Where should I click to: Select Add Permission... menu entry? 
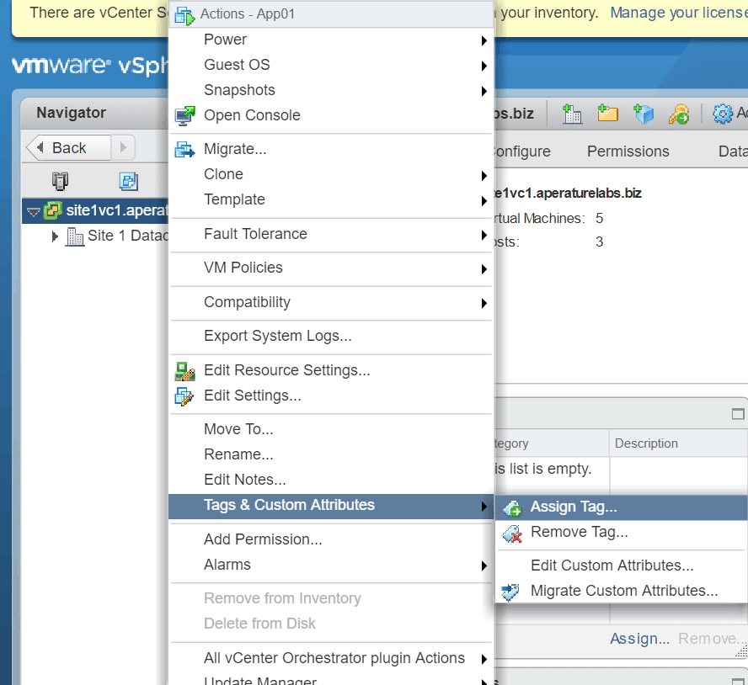(x=331, y=539)
